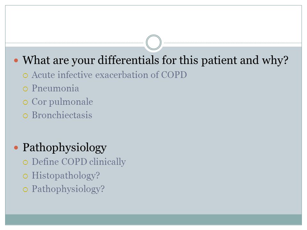Image resolution: width=307 pixels, height=230 pixels.
Task: Click the orange bullet beside the Pathophysiology heading
Action: click(x=16, y=148)
